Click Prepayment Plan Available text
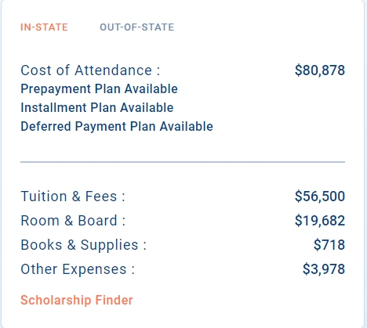Screen dimensions: 367x328 tap(99, 89)
